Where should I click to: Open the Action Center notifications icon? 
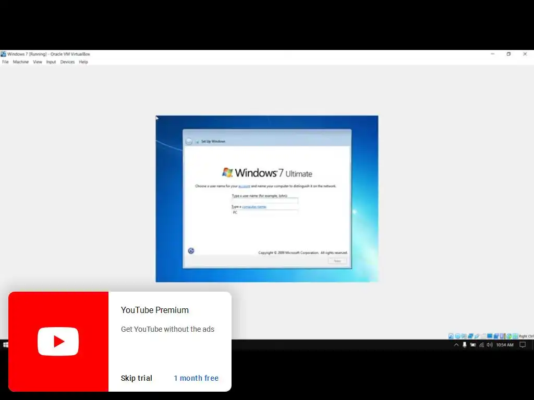pyautogui.click(x=523, y=345)
